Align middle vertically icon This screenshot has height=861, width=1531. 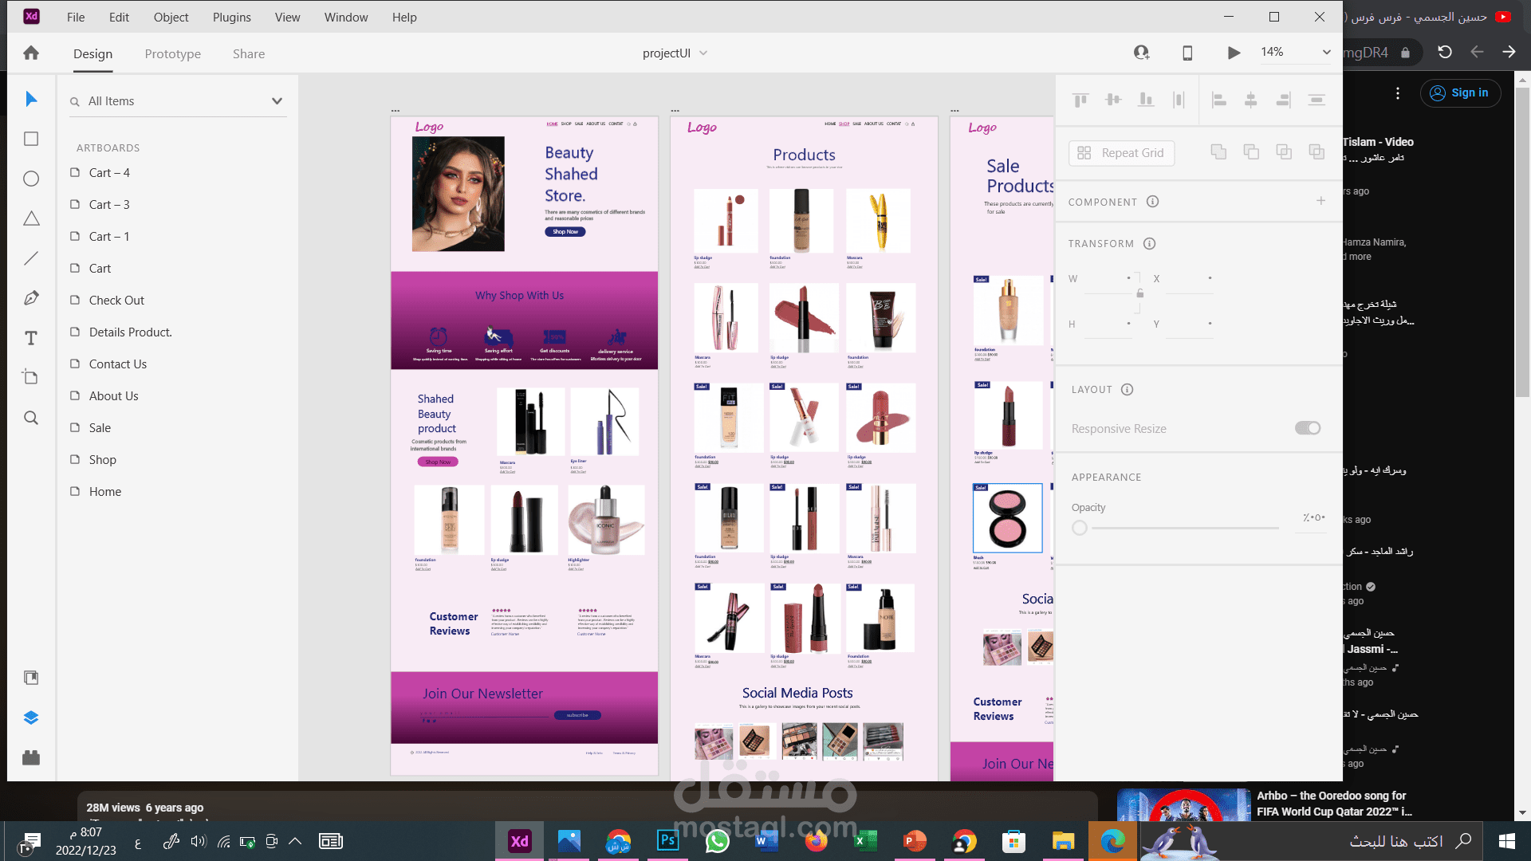1113,100
